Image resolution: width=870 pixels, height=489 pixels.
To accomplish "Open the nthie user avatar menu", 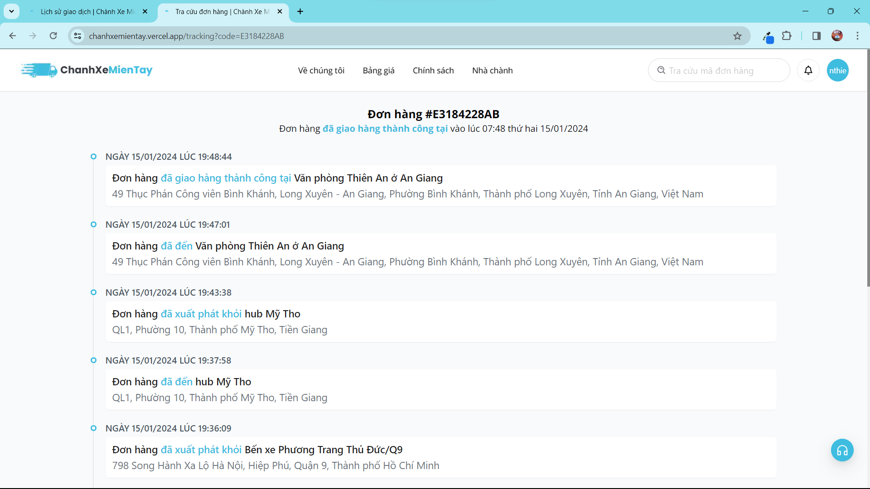I will pos(837,70).
